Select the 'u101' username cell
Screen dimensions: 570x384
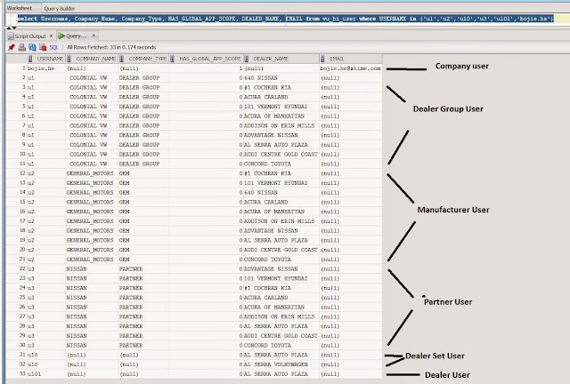pos(46,374)
